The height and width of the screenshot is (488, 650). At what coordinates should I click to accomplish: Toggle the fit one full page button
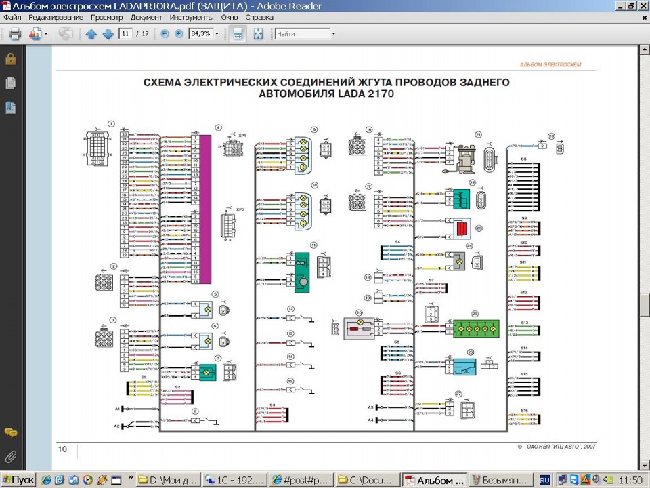tap(258, 34)
